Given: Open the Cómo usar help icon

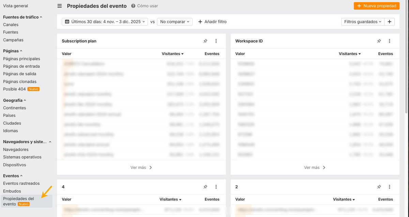Looking at the screenshot, I should point(133,6).
